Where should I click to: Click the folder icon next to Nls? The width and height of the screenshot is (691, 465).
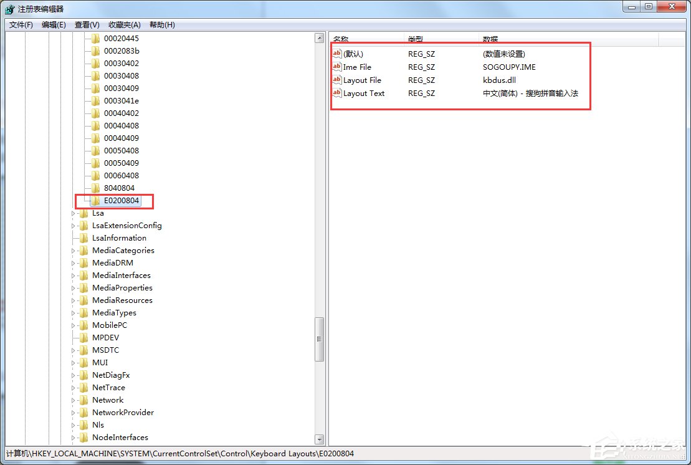(x=84, y=424)
